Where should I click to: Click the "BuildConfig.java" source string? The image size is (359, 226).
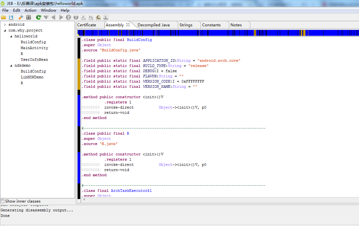point(120,50)
